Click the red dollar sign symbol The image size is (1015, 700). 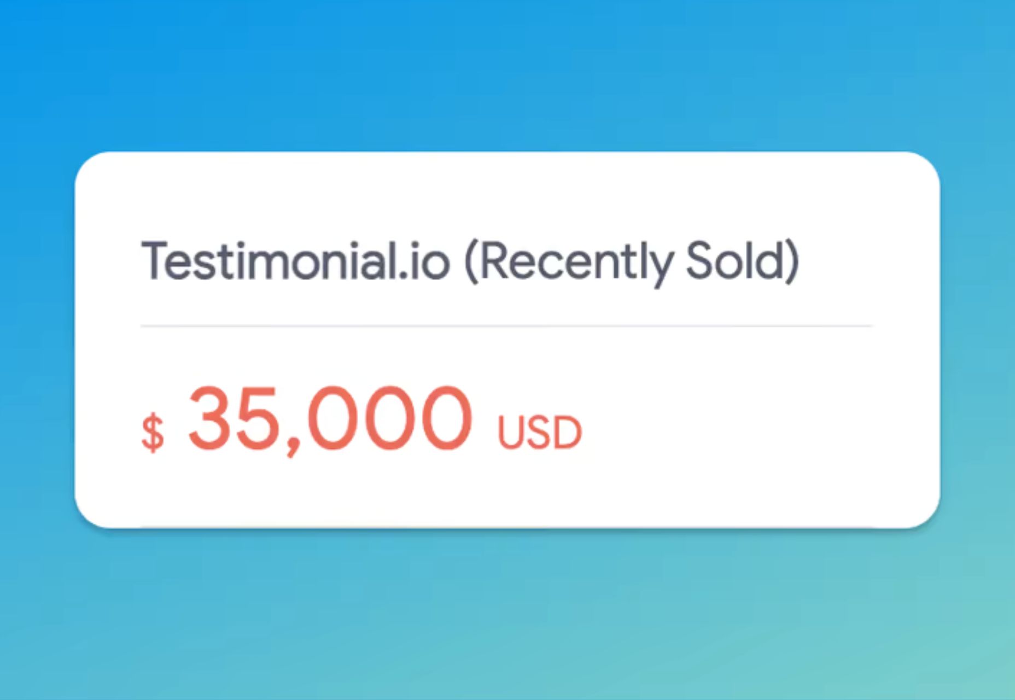coord(153,433)
